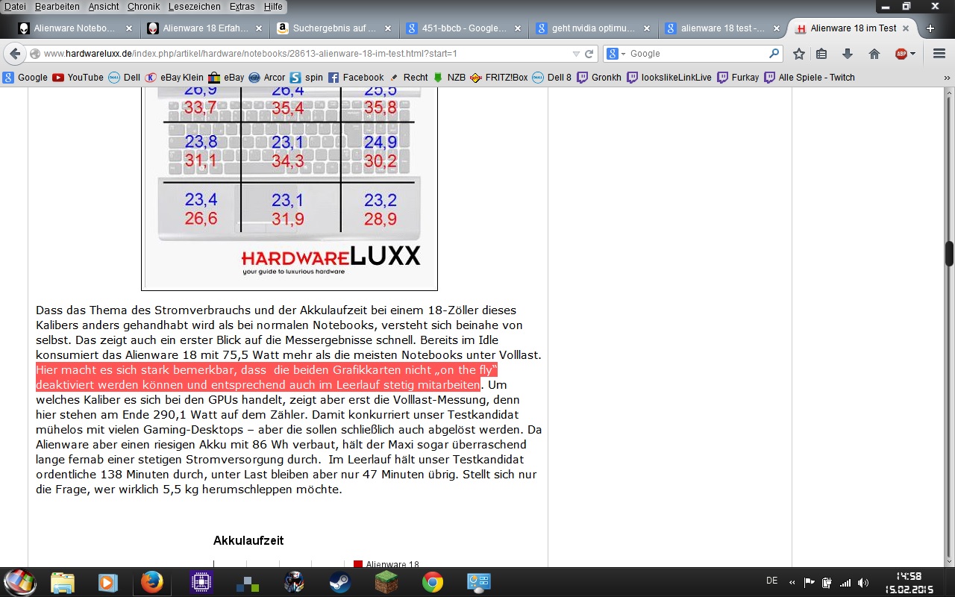The image size is (955, 597).
Task: Open the Arcor bookmark
Action: 267,78
